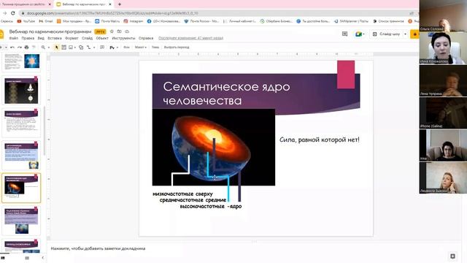Click the Explore icon at the bottom right

point(452,256)
